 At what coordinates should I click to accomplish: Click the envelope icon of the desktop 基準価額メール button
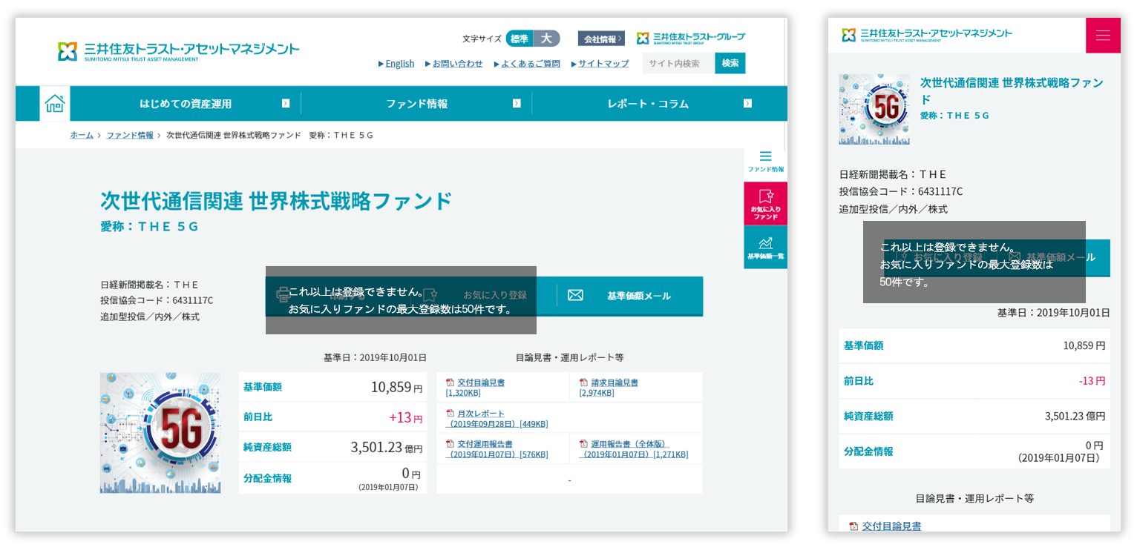(575, 295)
